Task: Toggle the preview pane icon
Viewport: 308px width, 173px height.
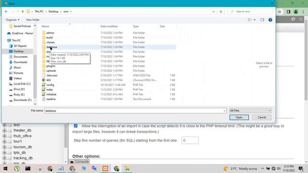Action: (262, 20)
